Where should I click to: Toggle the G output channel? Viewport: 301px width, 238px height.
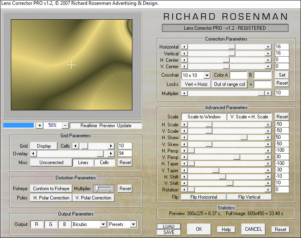coord(51,224)
